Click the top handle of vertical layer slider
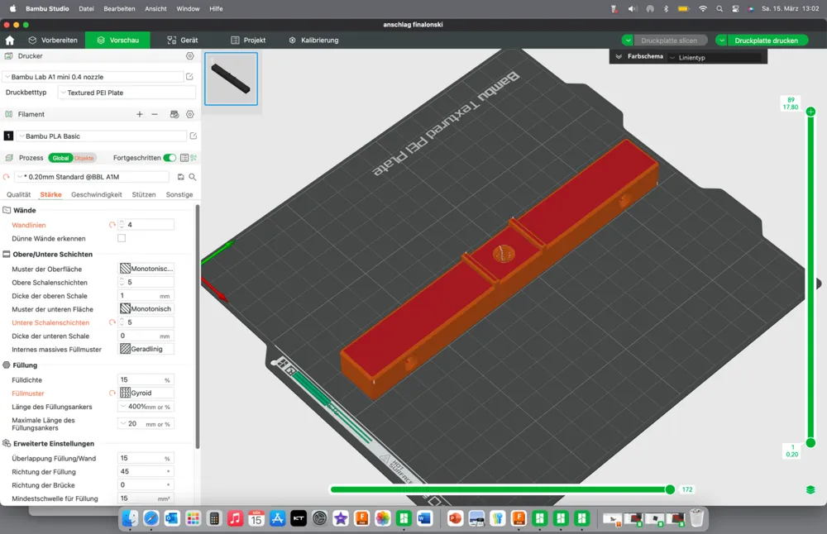This screenshot has height=534, width=827. pos(810,112)
